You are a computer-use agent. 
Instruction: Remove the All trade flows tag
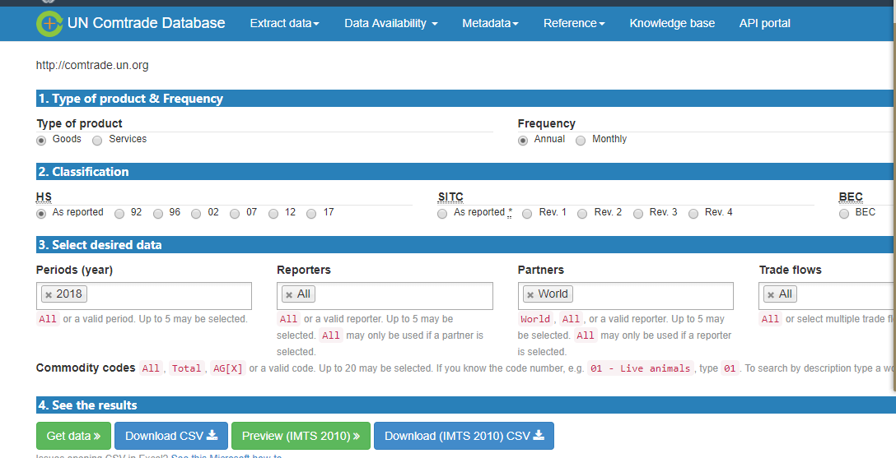[x=771, y=295]
